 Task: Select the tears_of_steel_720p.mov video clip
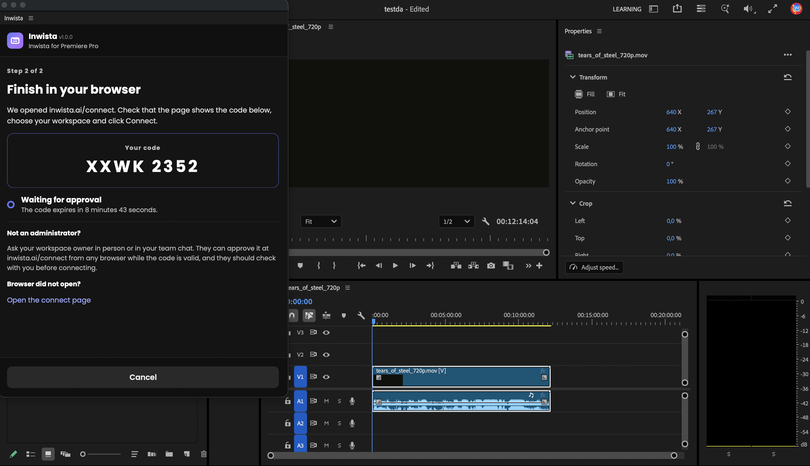coord(461,377)
